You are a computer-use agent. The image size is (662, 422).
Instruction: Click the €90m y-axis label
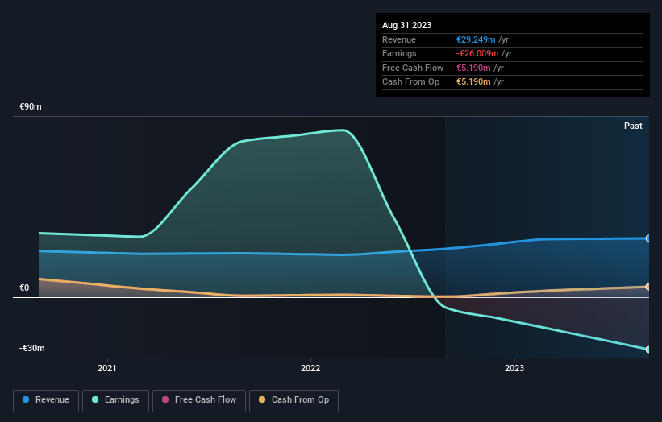click(31, 106)
